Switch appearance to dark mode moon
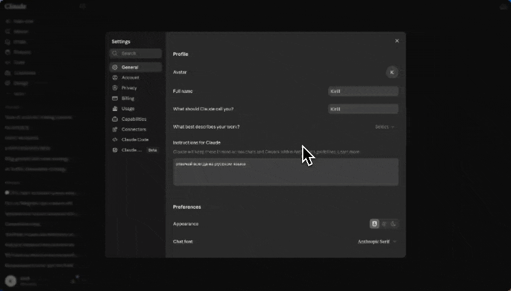The height and width of the screenshot is (291, 511). (x=394, y=224)
